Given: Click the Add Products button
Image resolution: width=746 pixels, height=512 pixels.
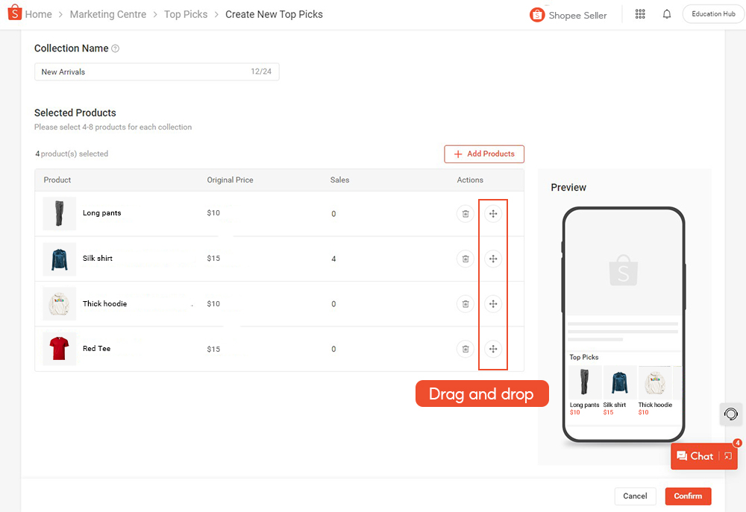Looking at the screenshot, I should pyautogui.click(x=484, y=154).
